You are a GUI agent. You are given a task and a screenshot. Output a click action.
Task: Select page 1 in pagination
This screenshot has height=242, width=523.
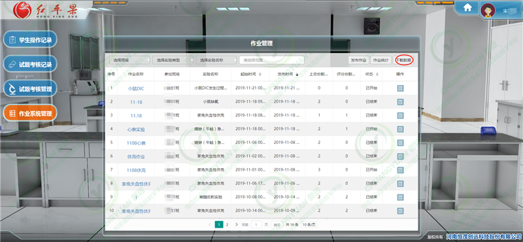click(x=219, y=224)
